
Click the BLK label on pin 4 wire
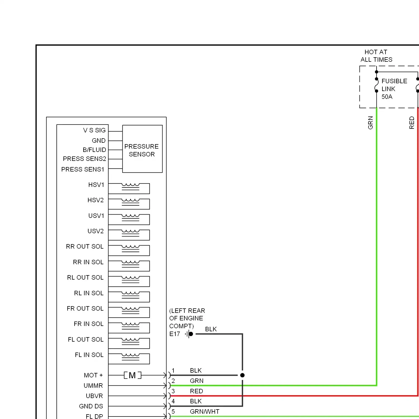point(196,401)
